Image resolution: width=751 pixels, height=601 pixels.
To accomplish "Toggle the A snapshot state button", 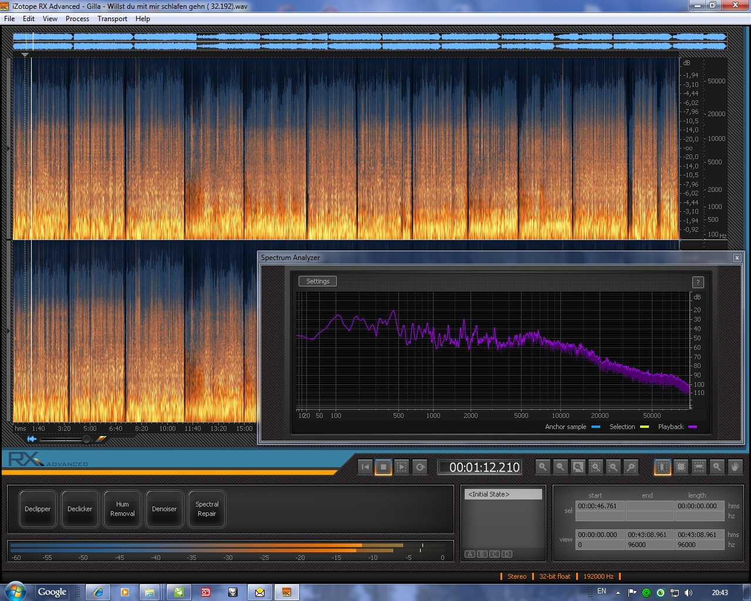I will coord(470,554).
